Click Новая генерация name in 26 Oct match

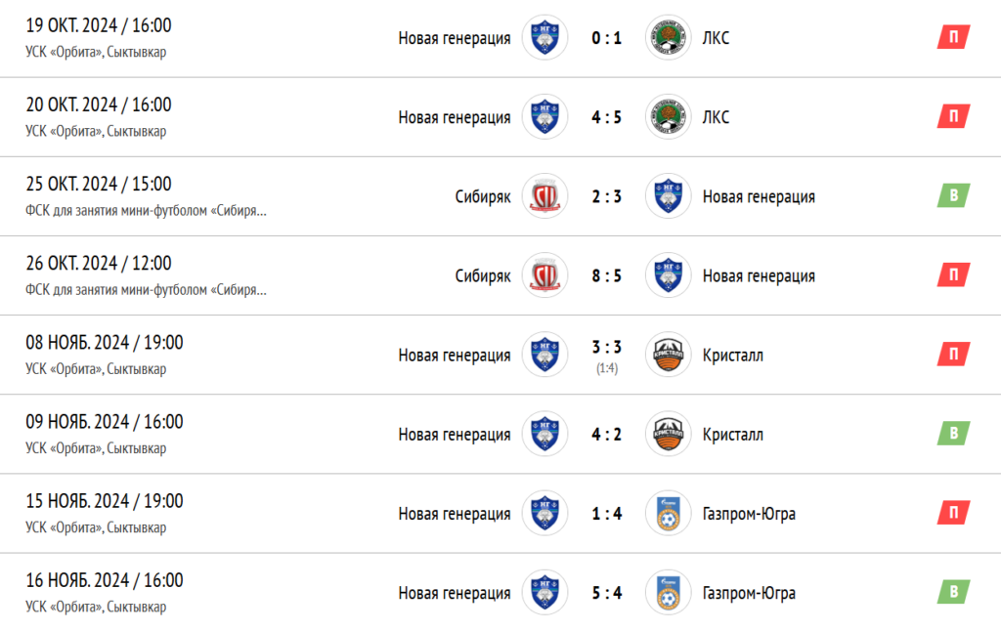[x=759, y=276]
